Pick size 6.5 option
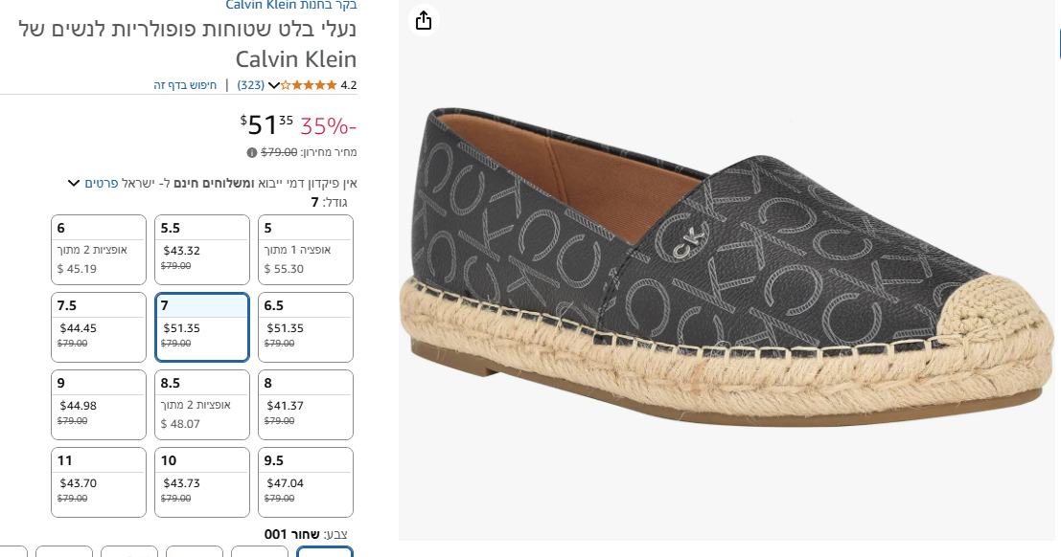The height and width of the screenshot is (557, 1061). 306,326
